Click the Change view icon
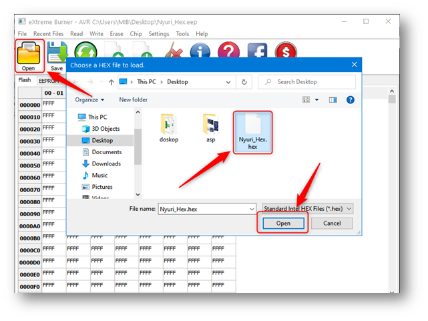 [x=306, y=99]
